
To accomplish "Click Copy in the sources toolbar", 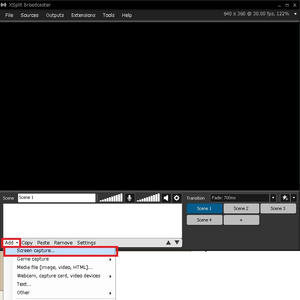I will (27, 243).
